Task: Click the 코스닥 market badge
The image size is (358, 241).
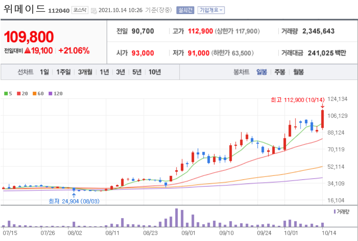Action: point(80,10)
